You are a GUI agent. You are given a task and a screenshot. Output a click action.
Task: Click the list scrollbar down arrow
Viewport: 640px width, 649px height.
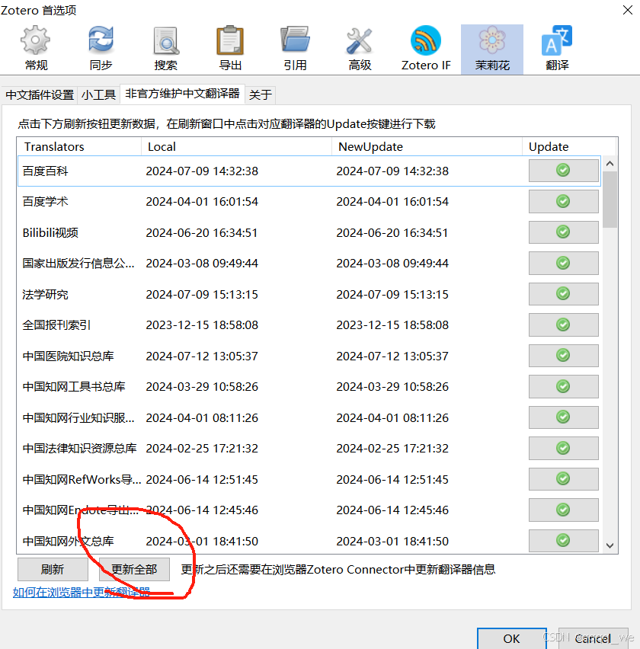(x=610, y=545)
